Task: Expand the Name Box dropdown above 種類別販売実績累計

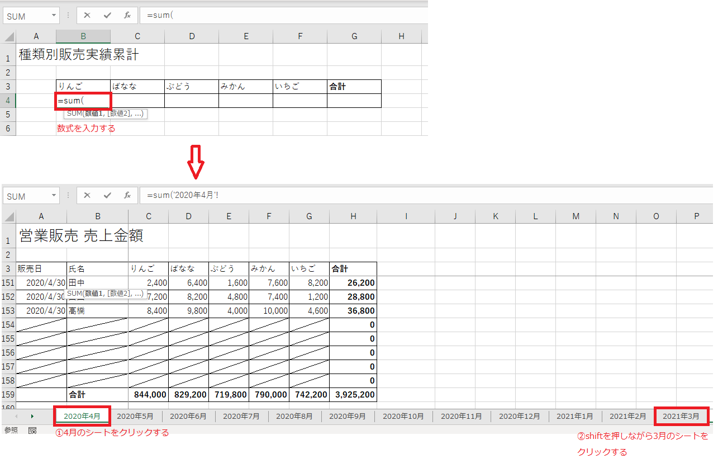Action: (x=54, y=16)
